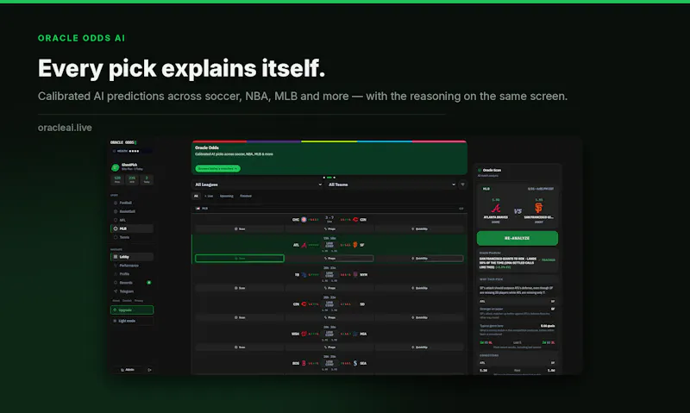
Task: Click the filter icon next to All Teams
Action: coord(462,185)
